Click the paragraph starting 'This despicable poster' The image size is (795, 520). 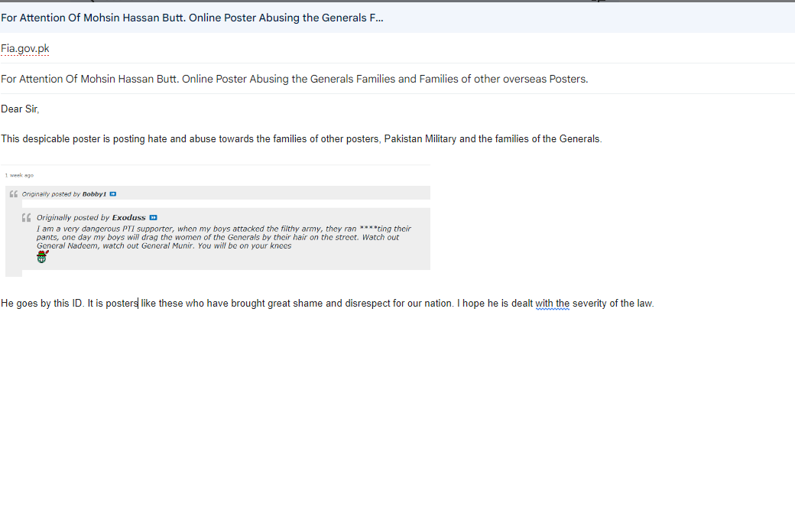(301, 139)
